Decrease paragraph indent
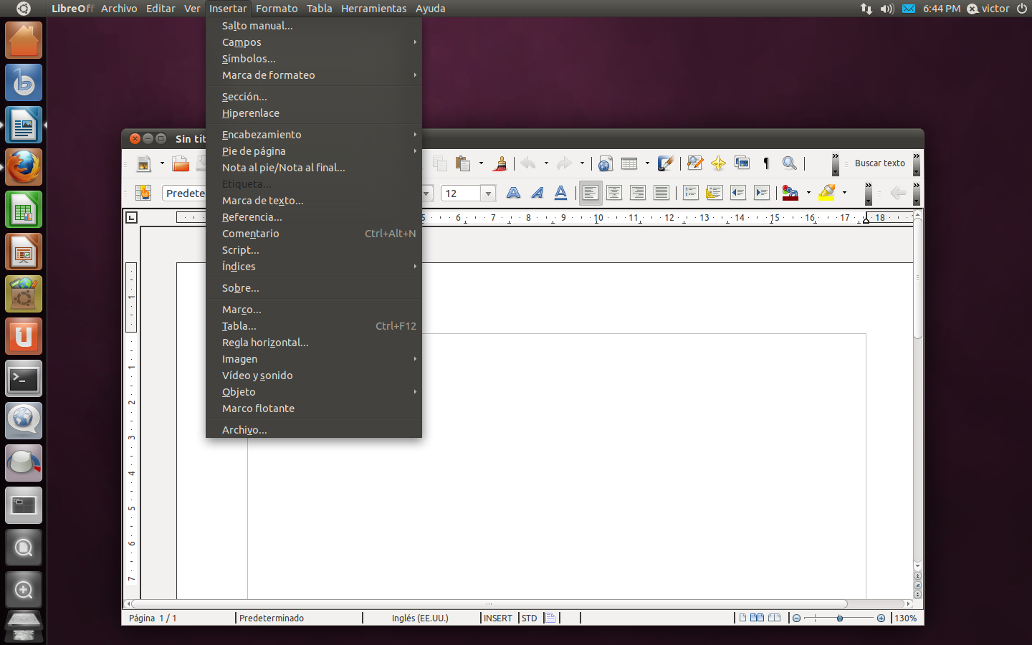 [x=738, y=193]
